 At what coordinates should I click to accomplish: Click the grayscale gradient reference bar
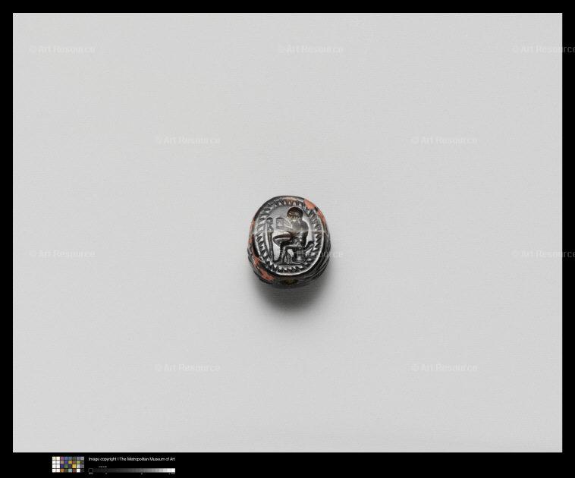point(132,470)
